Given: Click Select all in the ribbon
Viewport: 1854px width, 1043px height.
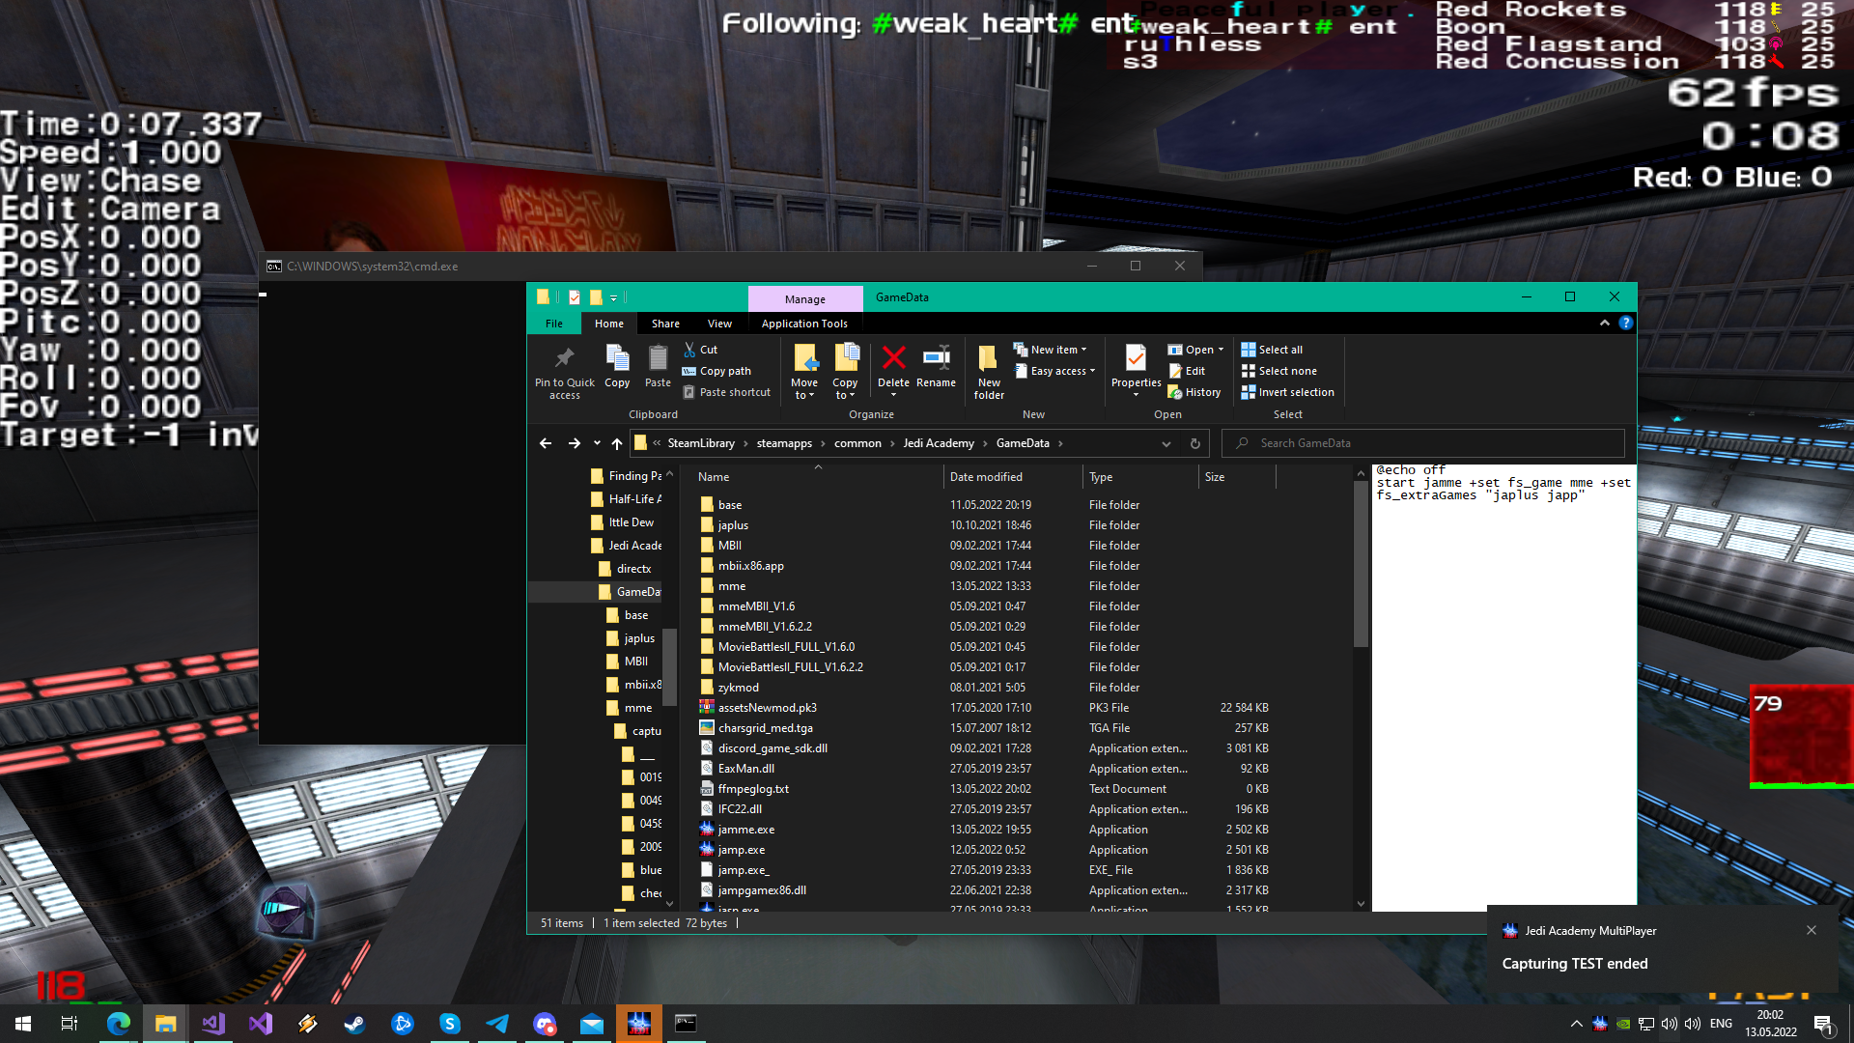Looking at the screenshot, I should point(1272,350).
